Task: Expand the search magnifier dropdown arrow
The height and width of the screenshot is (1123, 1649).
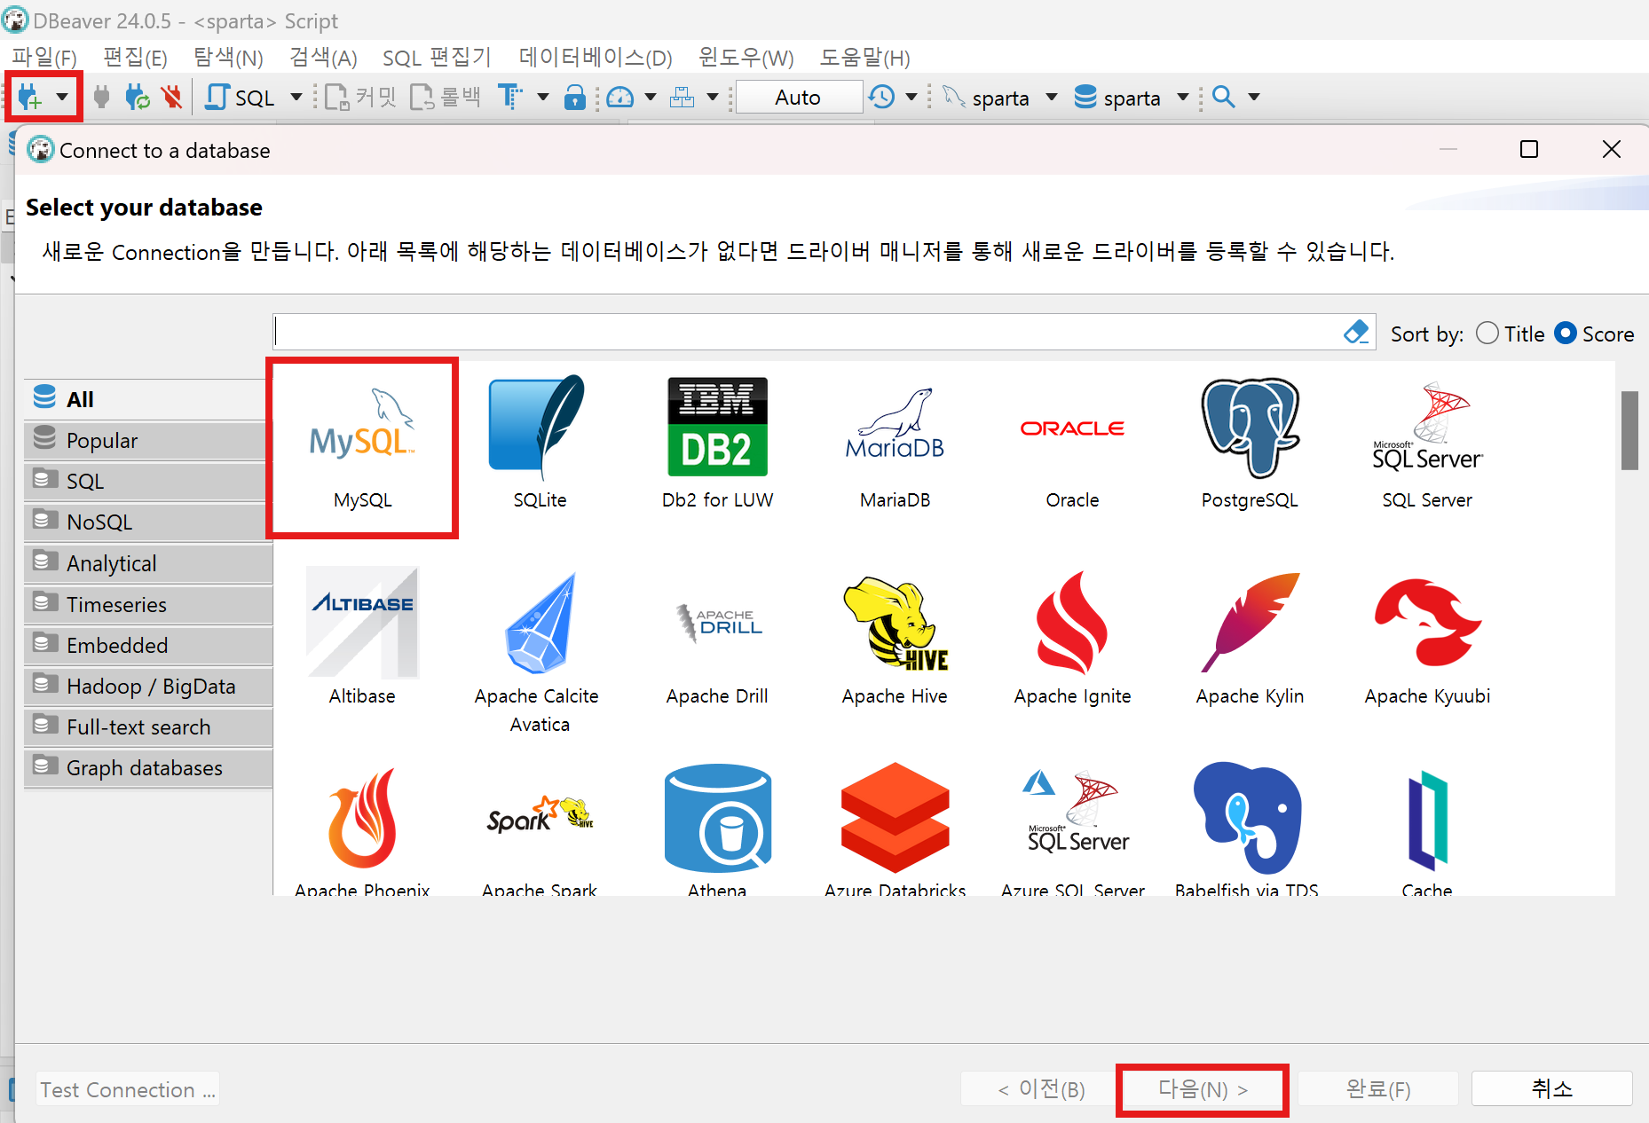Action: 1254,97
